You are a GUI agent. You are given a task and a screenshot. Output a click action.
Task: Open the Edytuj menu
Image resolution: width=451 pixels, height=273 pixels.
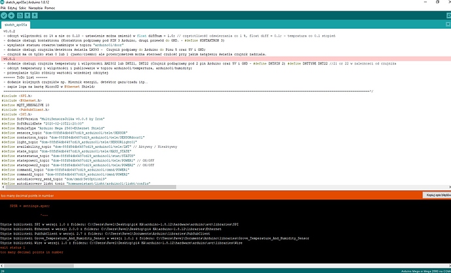[x=12, y=8]
